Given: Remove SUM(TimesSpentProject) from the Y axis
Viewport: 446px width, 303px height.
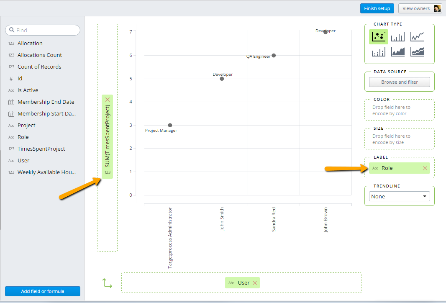Looking at the screenshot, I should pos(108,100).
